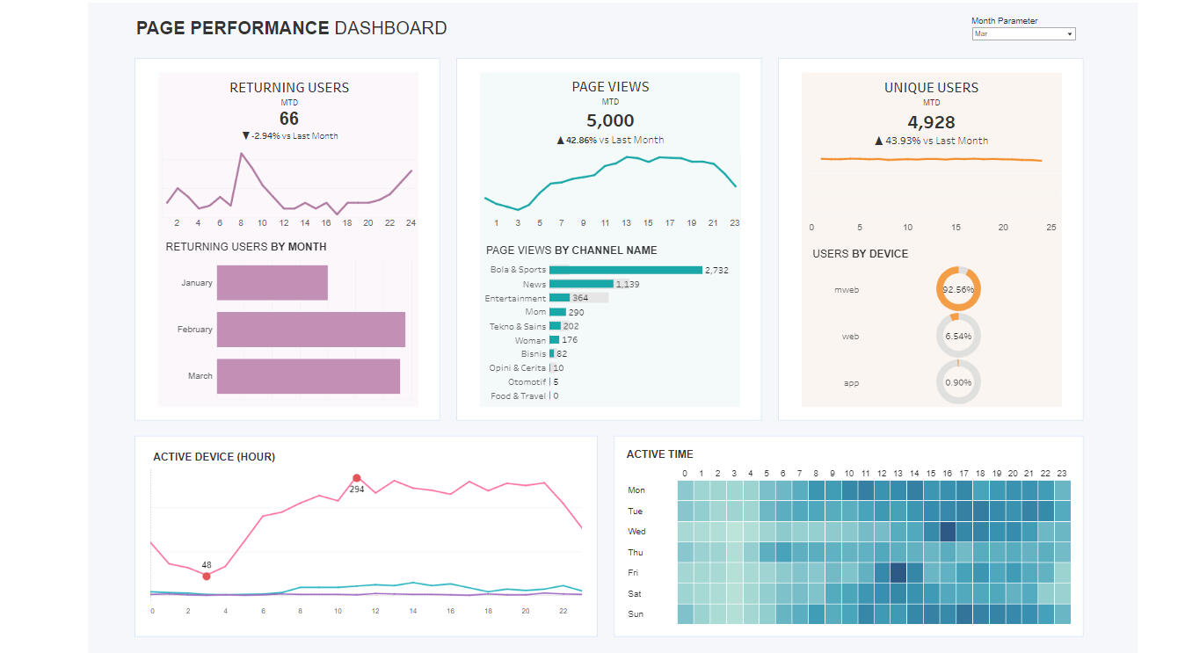Select the red low-point marker labeled 48
This screenshot has width=1185, height=653.
pyautogui.click(x=207, y=577)
